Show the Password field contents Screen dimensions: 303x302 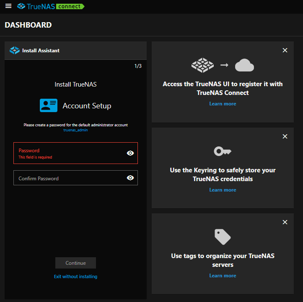pos(130,153)
